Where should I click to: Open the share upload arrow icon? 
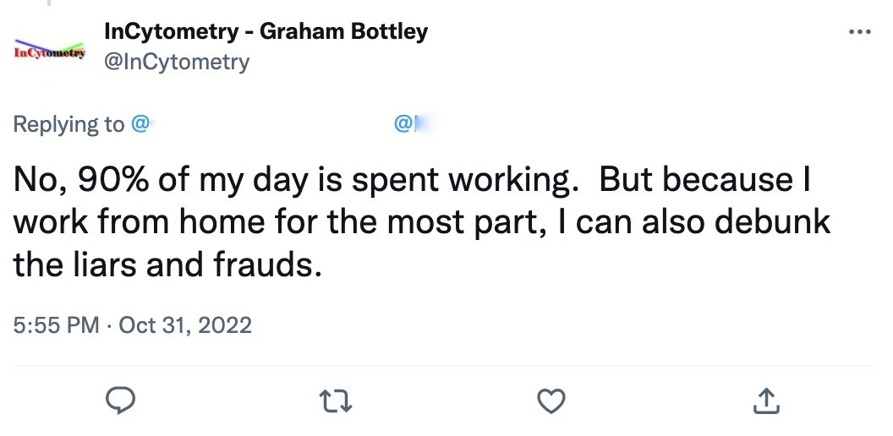[766, 401]
